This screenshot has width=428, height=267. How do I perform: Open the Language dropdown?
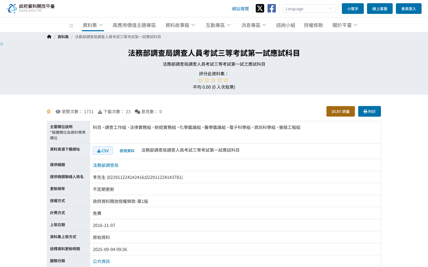pyautogui.click(x=309, y=9)
